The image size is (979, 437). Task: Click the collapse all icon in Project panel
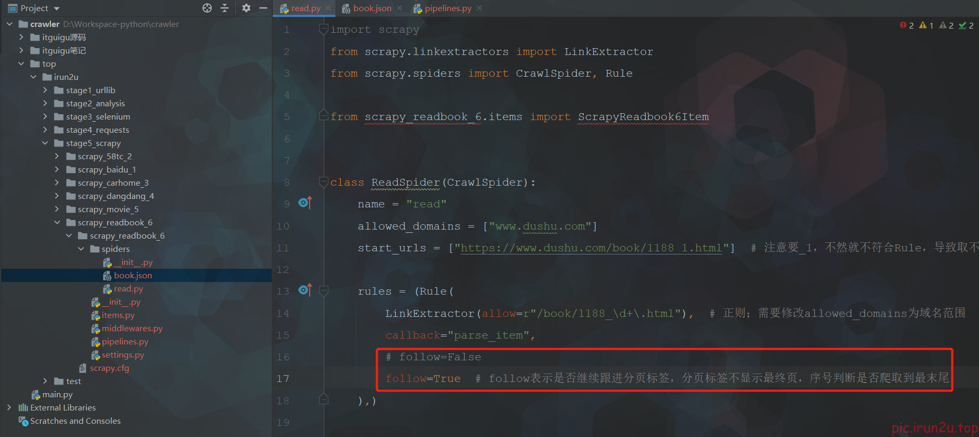(x=225, y=8)
